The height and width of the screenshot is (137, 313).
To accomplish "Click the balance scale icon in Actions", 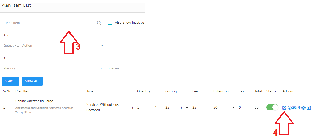I will point(299,108).
